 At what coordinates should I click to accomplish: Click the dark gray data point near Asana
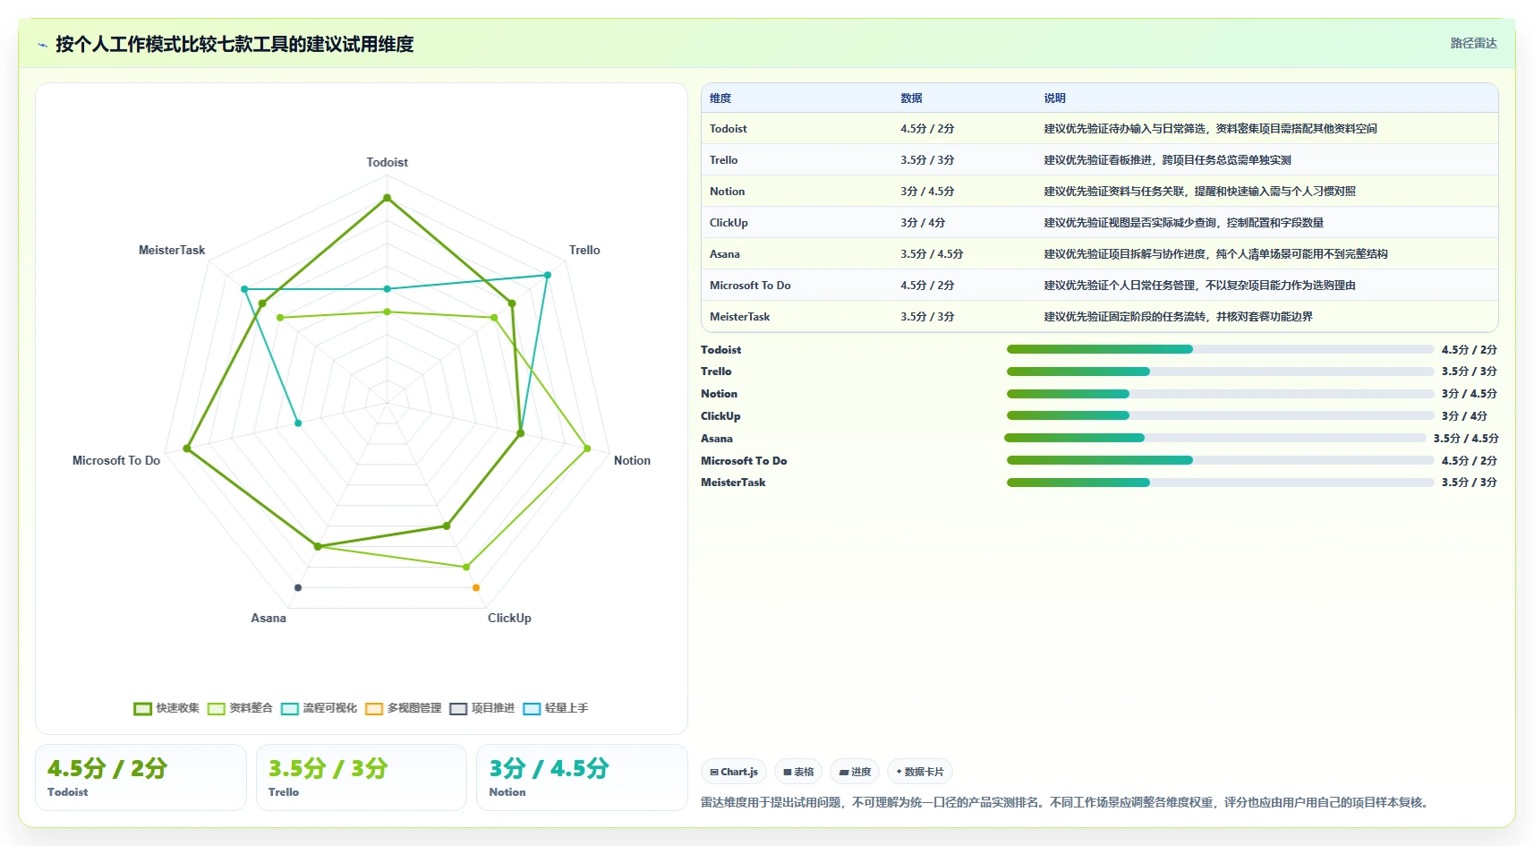click(298, 587)
